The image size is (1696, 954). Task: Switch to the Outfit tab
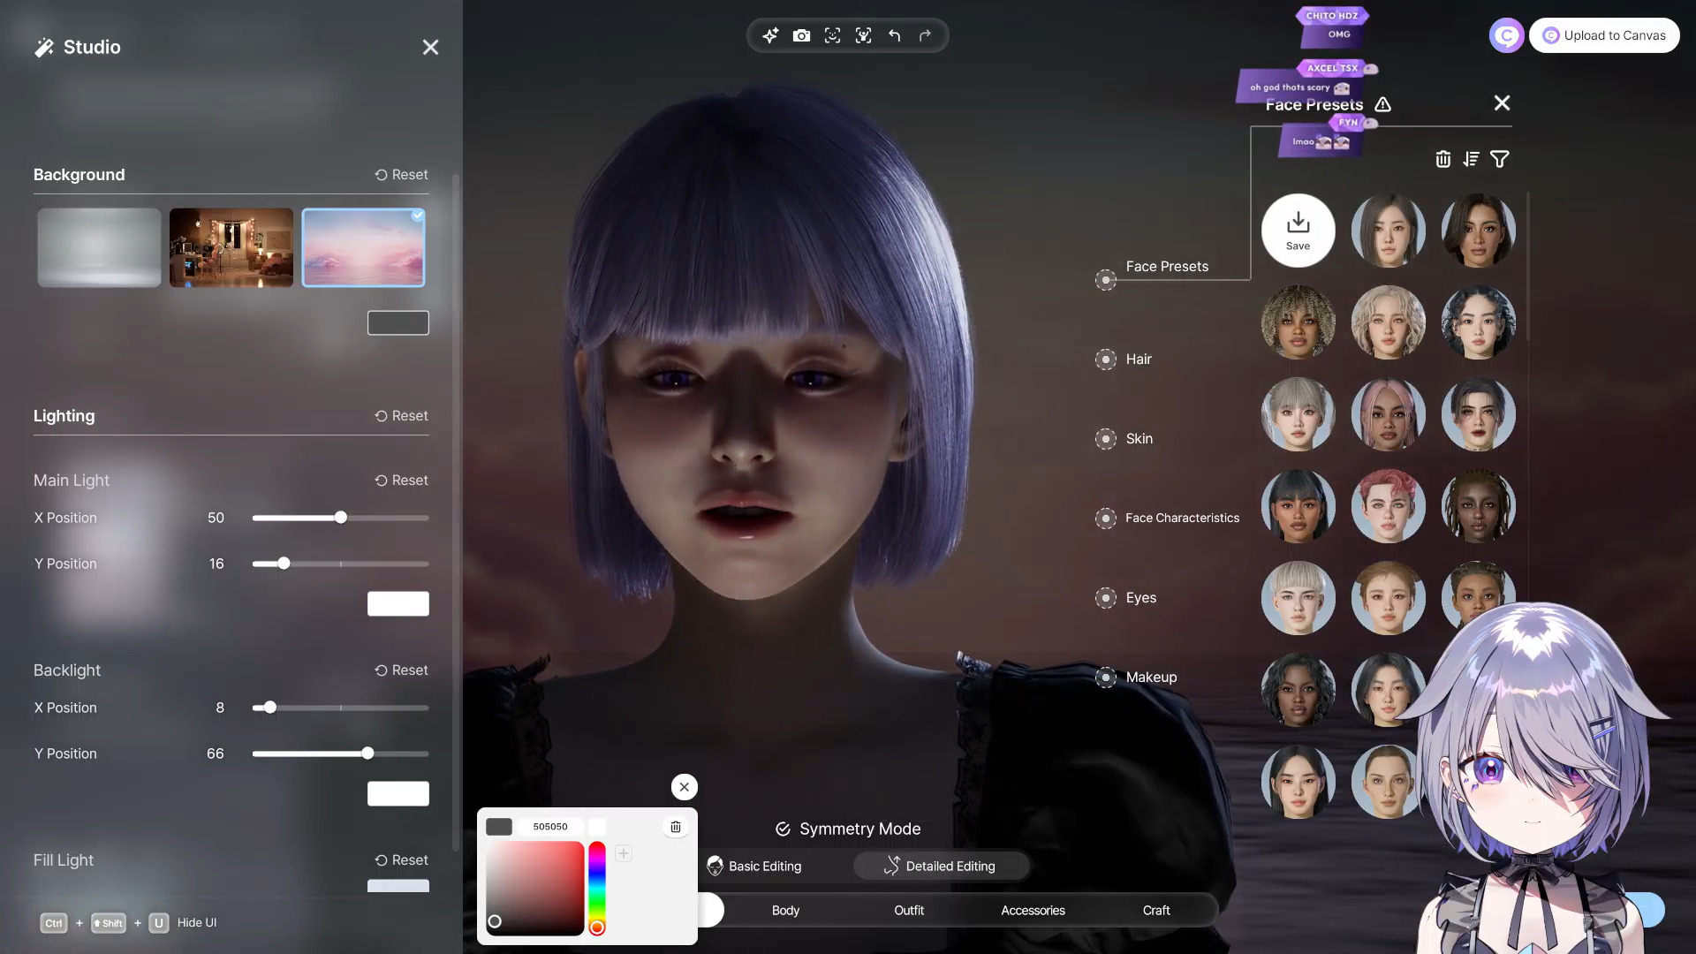pyautogui.click(x=908, y=910)
